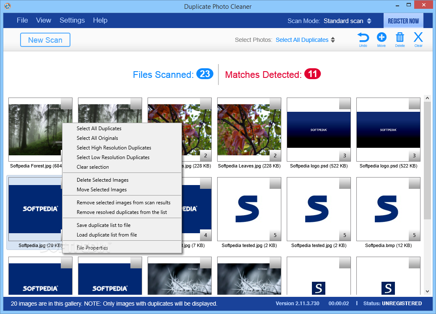Open the Help menu
Viewport: 436px width, 314px height.
coord(100,20)
